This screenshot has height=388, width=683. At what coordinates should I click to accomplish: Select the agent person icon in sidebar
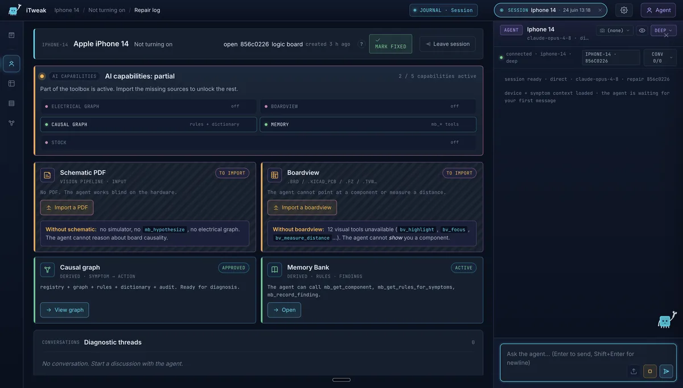(x=11, y=64)
